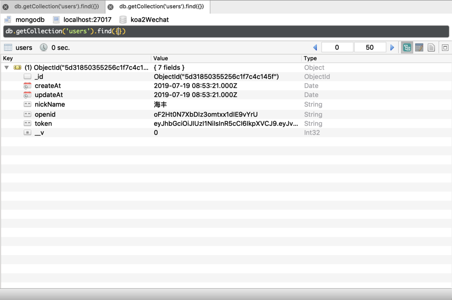Click the localhost:27017 label
452x300 pixels.
tap(87, 20)
